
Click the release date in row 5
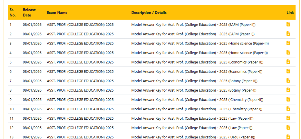32,62
